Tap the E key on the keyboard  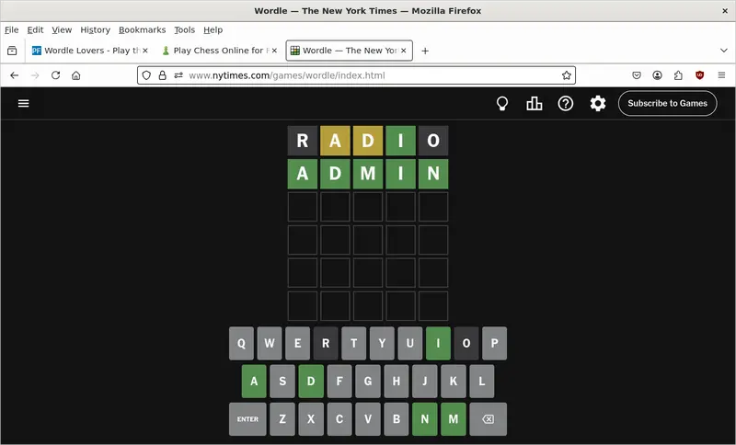pos(297,343)
